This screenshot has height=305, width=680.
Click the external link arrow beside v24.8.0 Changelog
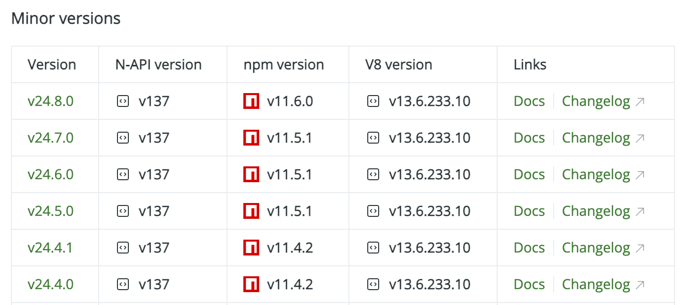(x=640, y=101)
